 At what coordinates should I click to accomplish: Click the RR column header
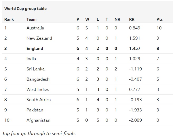pyautogui.click(x=132, y=19)
